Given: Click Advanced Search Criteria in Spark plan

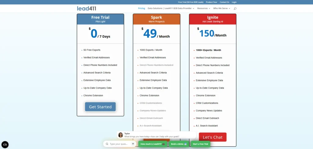Looking at the screenshot, I should 153,73.
